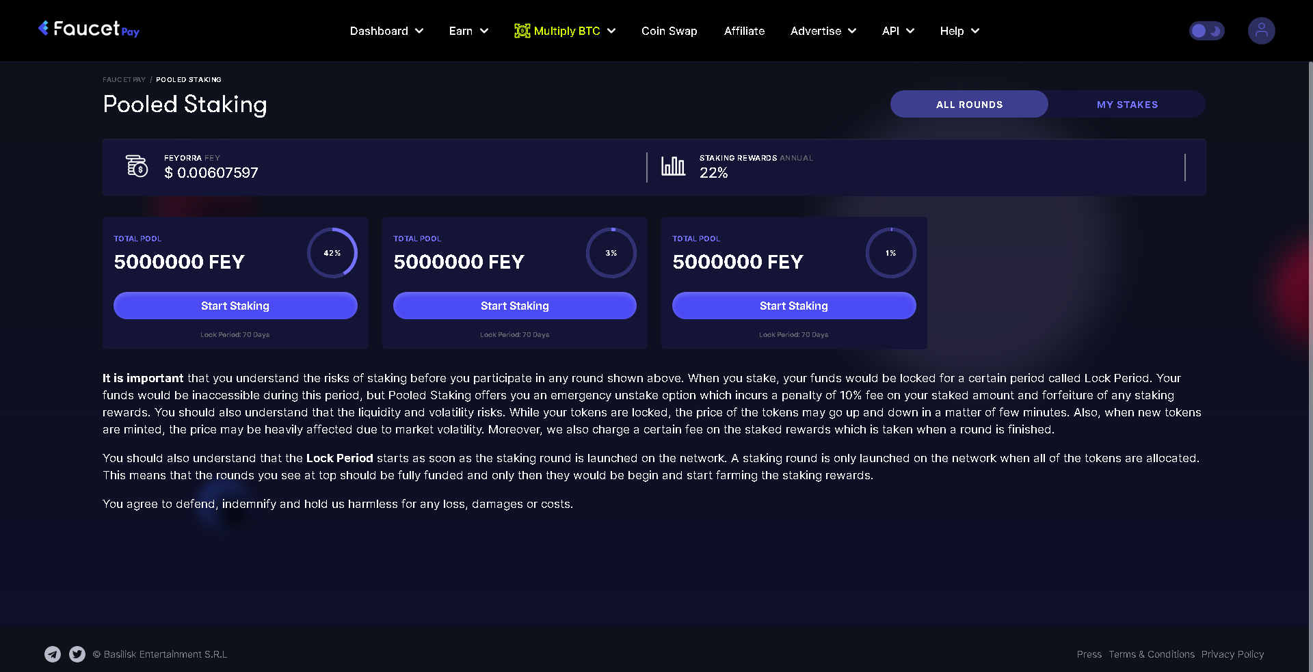1313x672 pixels.
Task: Open the Press link in footer
Action: [1089, 654]
